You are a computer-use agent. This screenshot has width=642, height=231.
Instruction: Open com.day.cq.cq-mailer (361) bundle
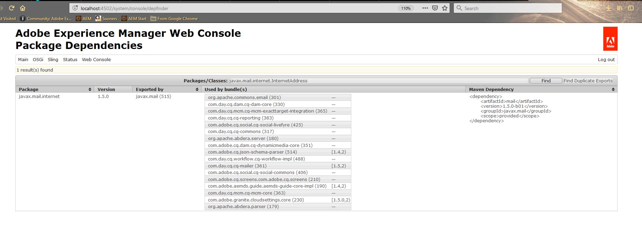tap(237, 166)
